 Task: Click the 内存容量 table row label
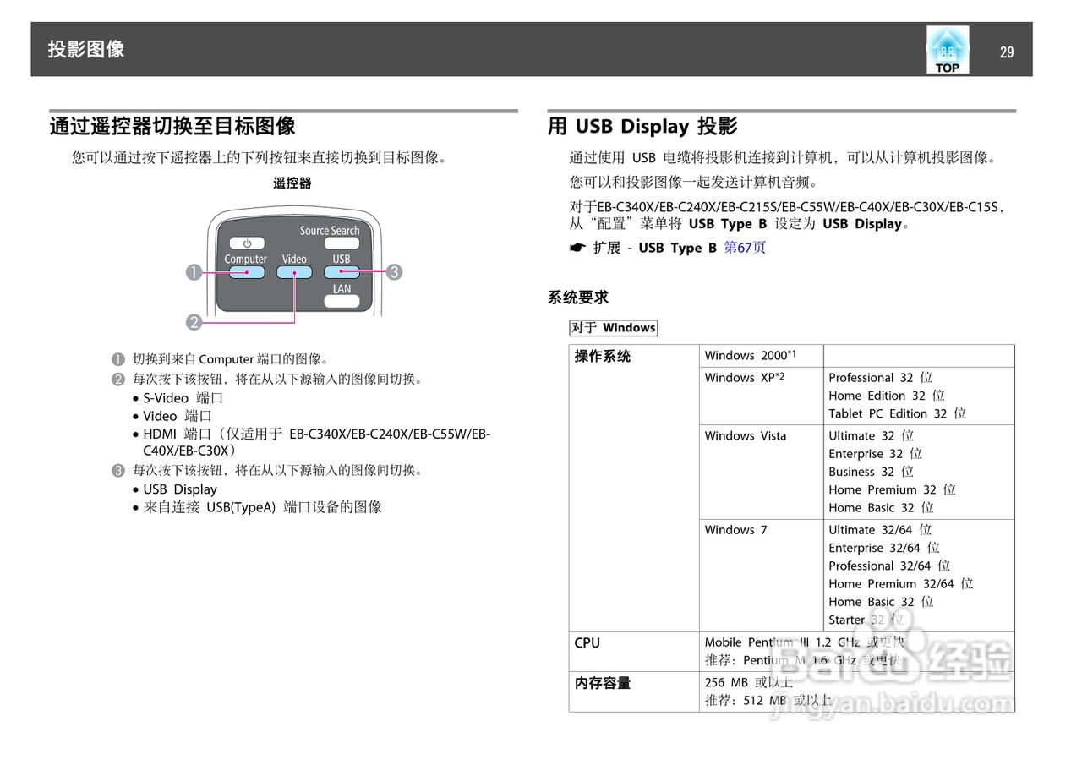click(603, 683)
